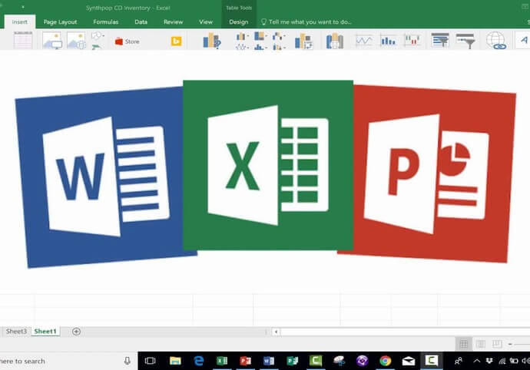Insert a Table from the ribbon

[23, 41]
